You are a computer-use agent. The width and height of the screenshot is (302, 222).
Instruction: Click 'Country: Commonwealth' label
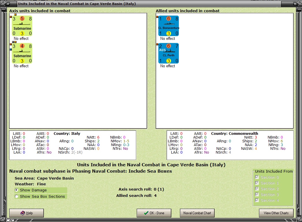pyautogui.click(x=235, y=134)
